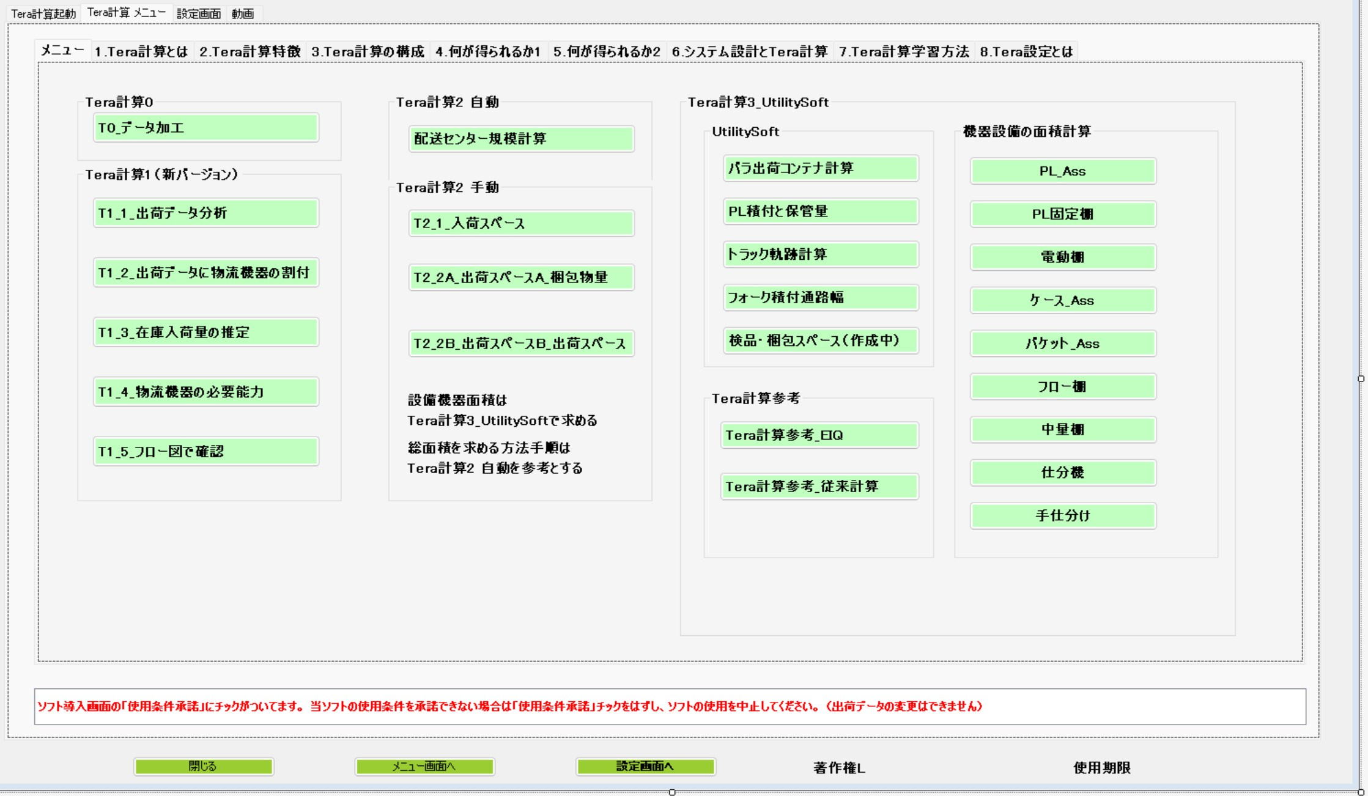Image resolution: width=1368 pixels, height=796 pixels.
Task: Launch 配送センター規模計算
Action: click(x=521, y=139)
